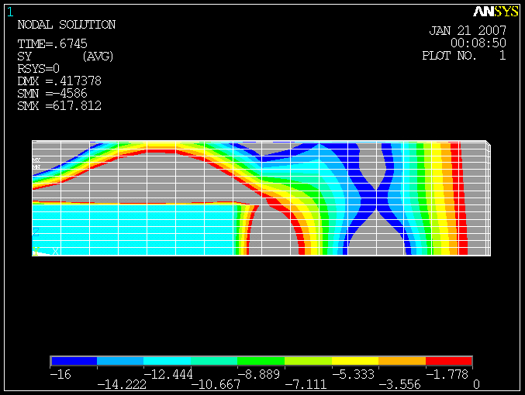Image resolution: width=525 pixels, height=395 pixels.
Task: Click the 00:08:50 timestamp
Action: point(478,43)
